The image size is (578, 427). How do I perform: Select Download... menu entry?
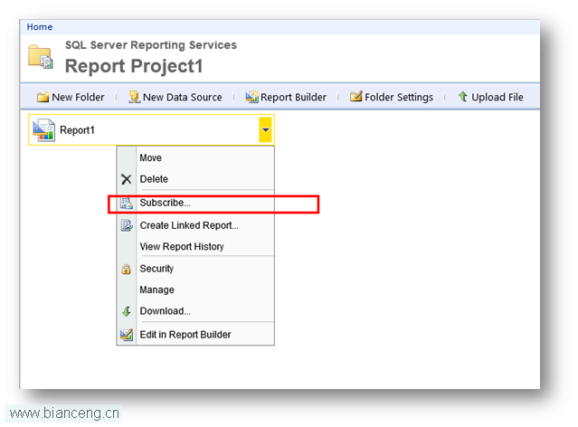coord(166,311)
